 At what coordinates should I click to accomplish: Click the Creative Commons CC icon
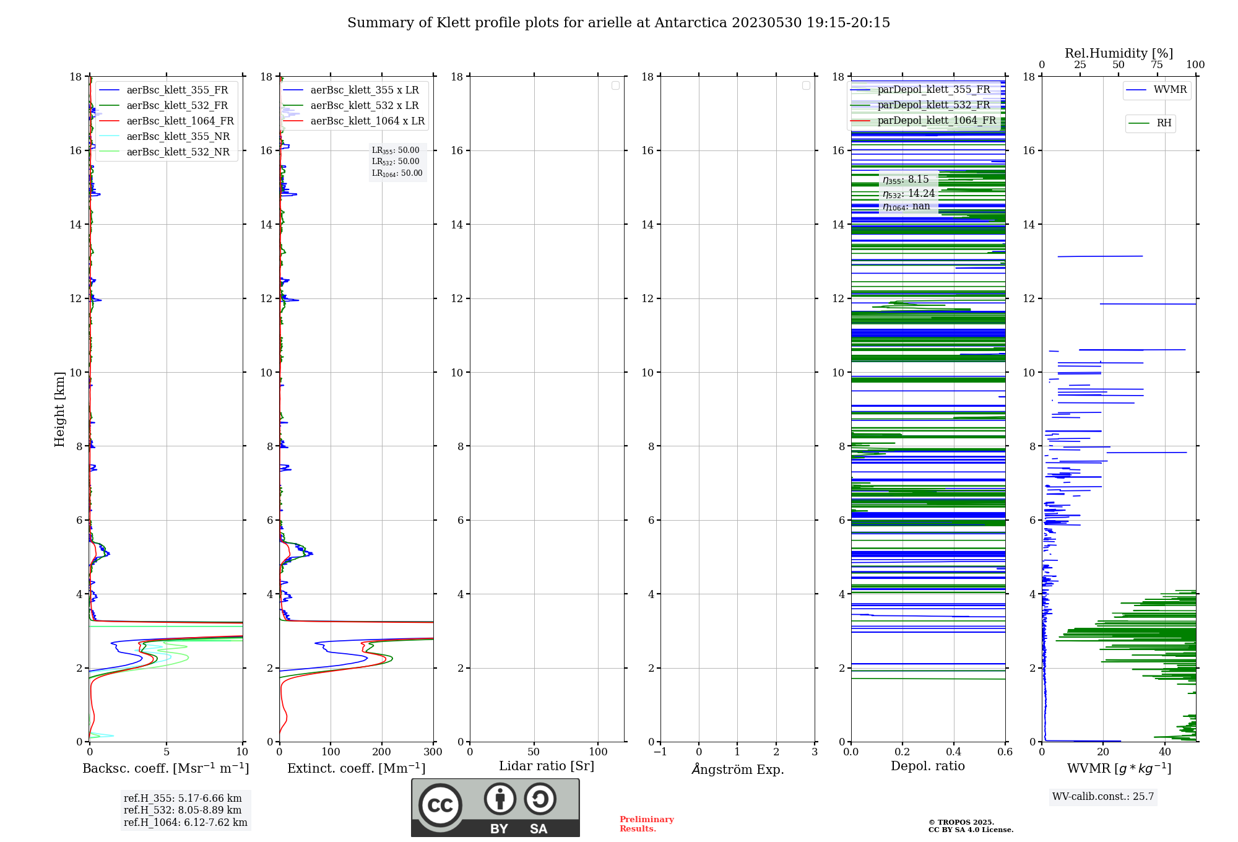440,805
